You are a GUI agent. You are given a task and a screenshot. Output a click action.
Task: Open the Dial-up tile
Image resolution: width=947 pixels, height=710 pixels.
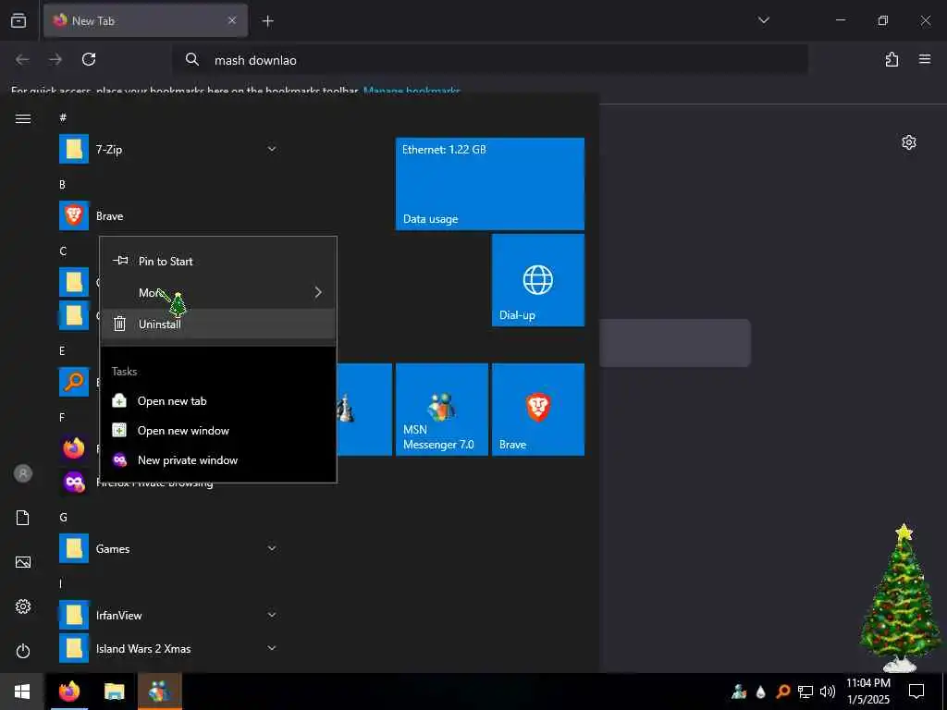point(538,280)
